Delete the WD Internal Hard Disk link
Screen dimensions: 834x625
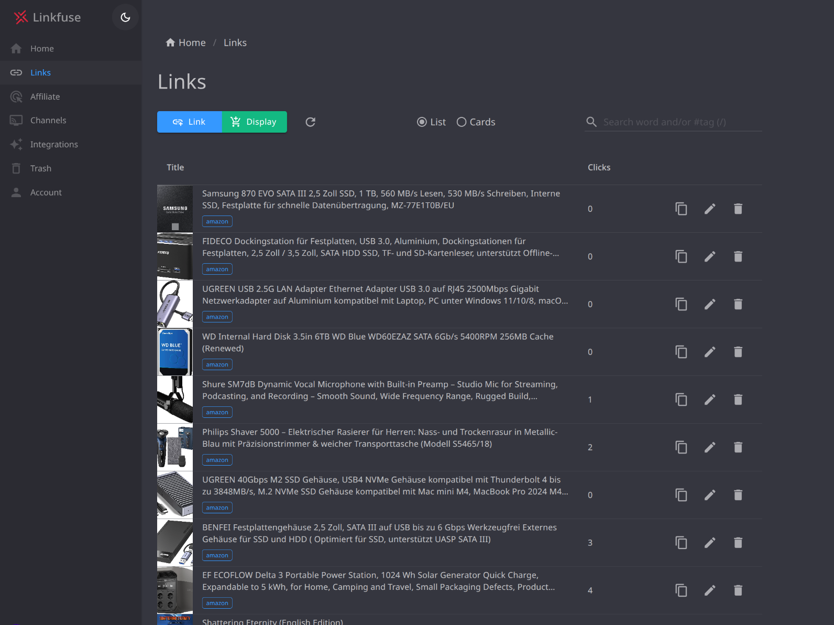738,352
